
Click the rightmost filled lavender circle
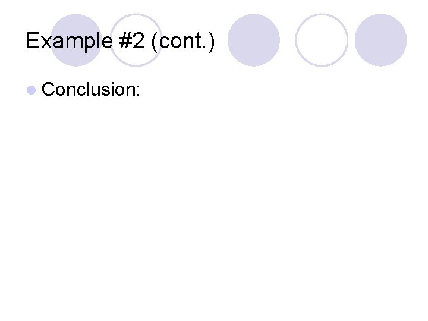(x=380, y=40)
